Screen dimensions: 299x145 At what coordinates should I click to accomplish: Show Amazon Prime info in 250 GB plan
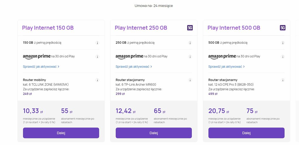click(190, 57)
